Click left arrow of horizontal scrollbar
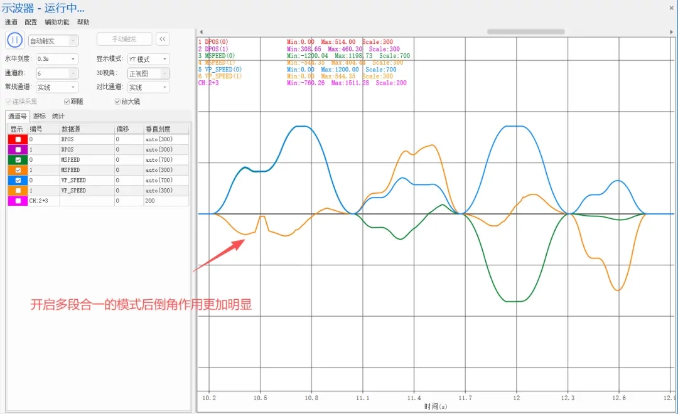 coord(201,31)
